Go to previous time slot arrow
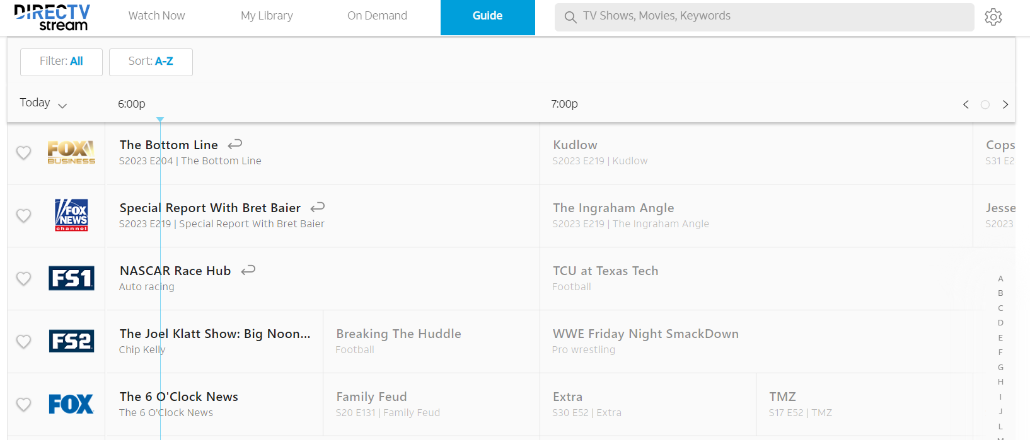Viewport: 1030px width, 440px height. click(x=966, y=104)
